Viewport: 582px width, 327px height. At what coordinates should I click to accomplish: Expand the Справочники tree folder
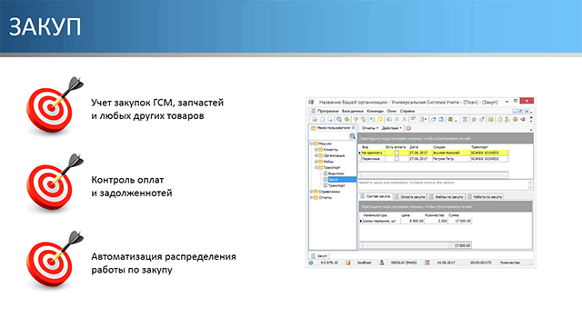pyautogui.click(x=311, y=192)
